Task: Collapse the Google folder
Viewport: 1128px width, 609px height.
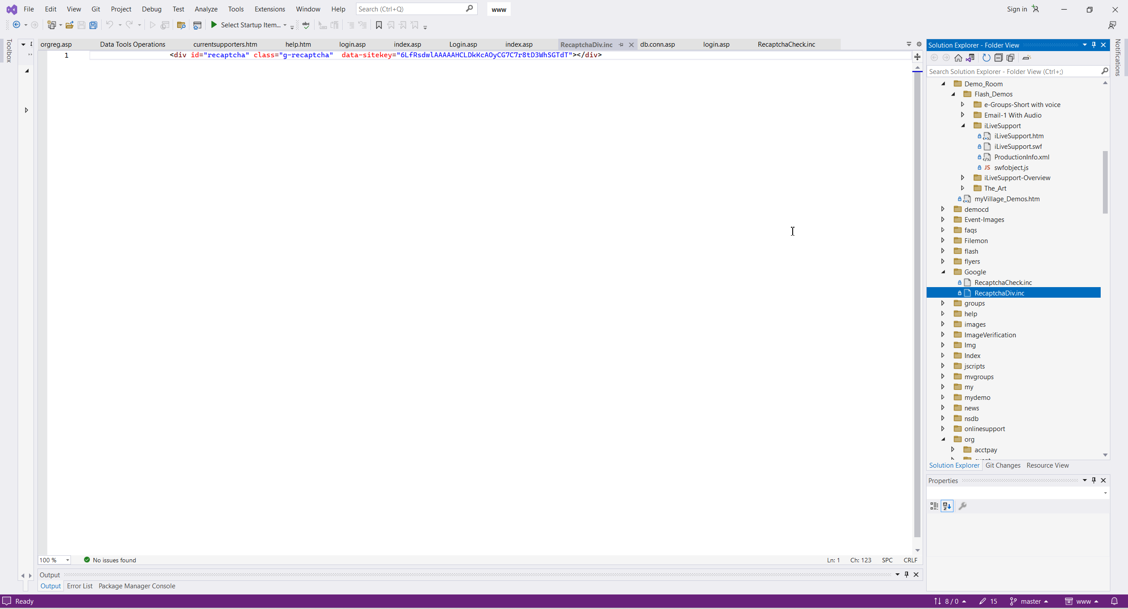Action: coord(943,272)
